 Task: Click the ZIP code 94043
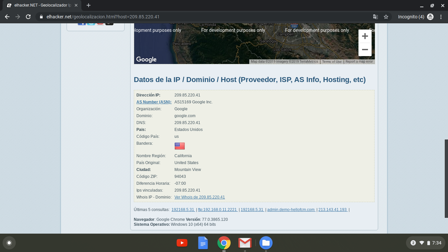(180, 177)
